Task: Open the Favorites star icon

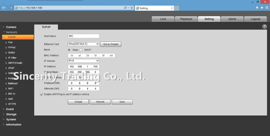Action: tap(262, 8)
